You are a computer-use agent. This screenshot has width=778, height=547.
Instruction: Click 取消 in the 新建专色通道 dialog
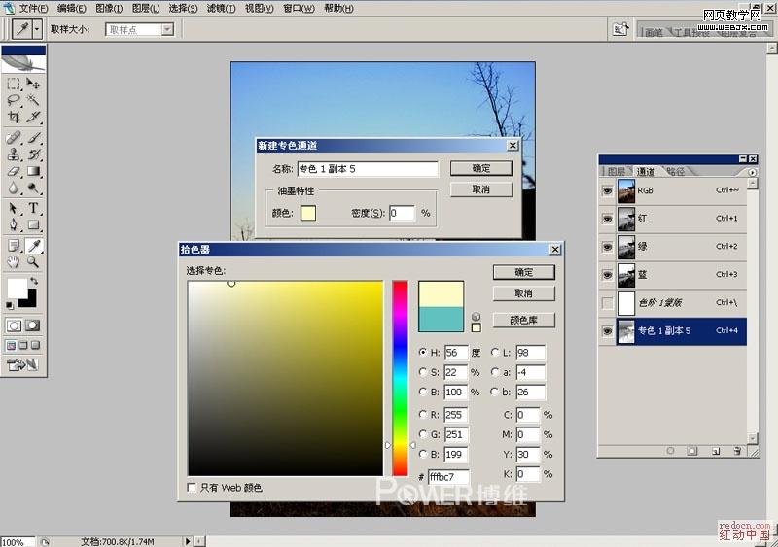coord(480,189)
